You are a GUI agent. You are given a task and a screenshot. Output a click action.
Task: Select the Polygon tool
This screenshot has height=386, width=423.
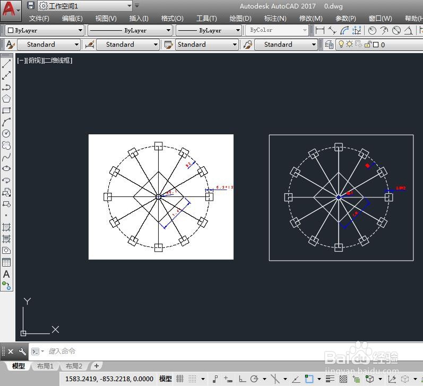click(x=6, y=99)
